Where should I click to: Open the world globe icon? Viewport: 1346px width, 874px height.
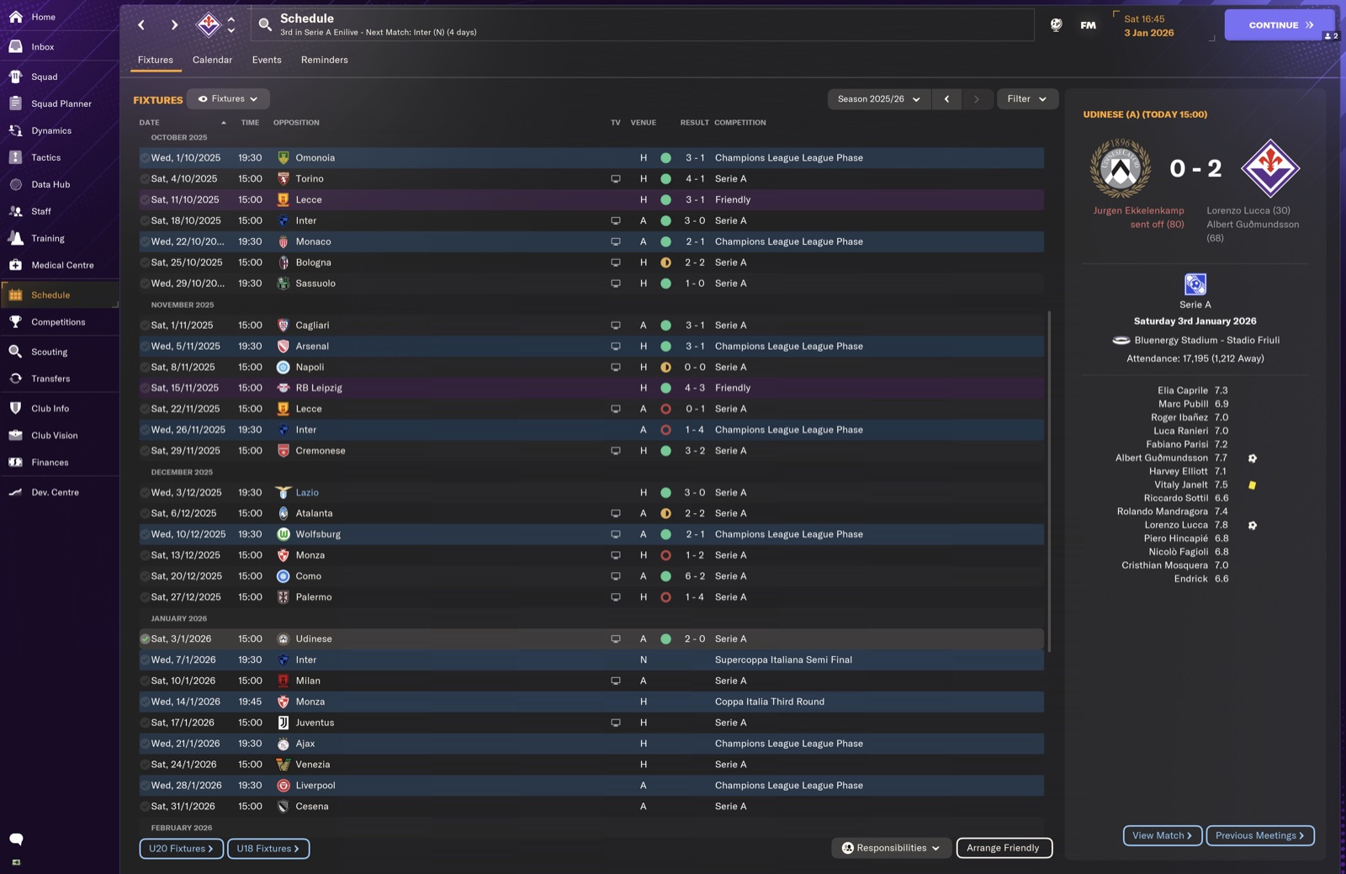point(1056,25)
